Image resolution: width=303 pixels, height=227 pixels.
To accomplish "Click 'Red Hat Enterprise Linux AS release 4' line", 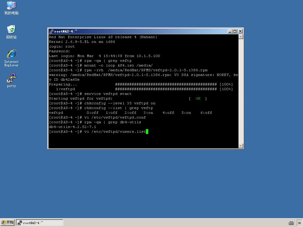I will coord(103,37).
